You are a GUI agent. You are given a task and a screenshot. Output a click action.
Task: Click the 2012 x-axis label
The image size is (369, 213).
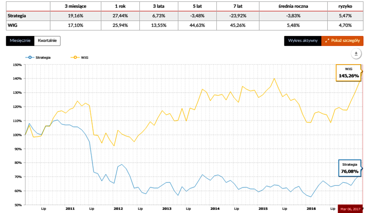coord(118,208)
